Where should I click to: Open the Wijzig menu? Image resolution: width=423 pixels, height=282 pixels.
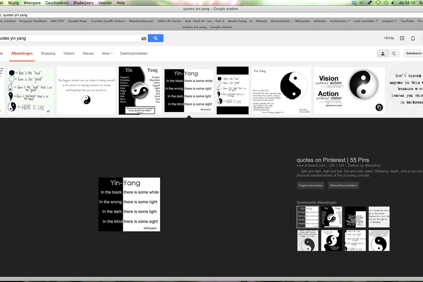coord(13,3)
